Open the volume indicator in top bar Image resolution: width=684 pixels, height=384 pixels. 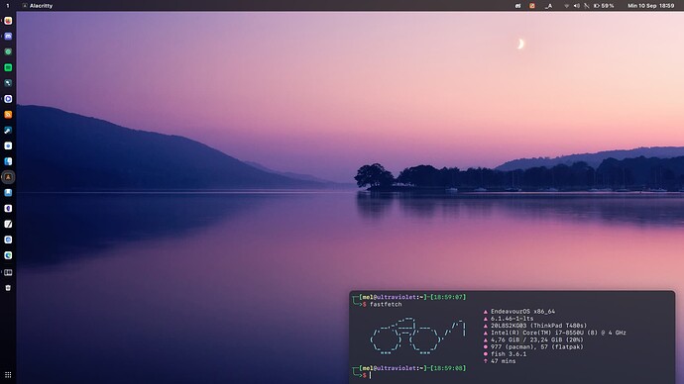pos(577,6)
